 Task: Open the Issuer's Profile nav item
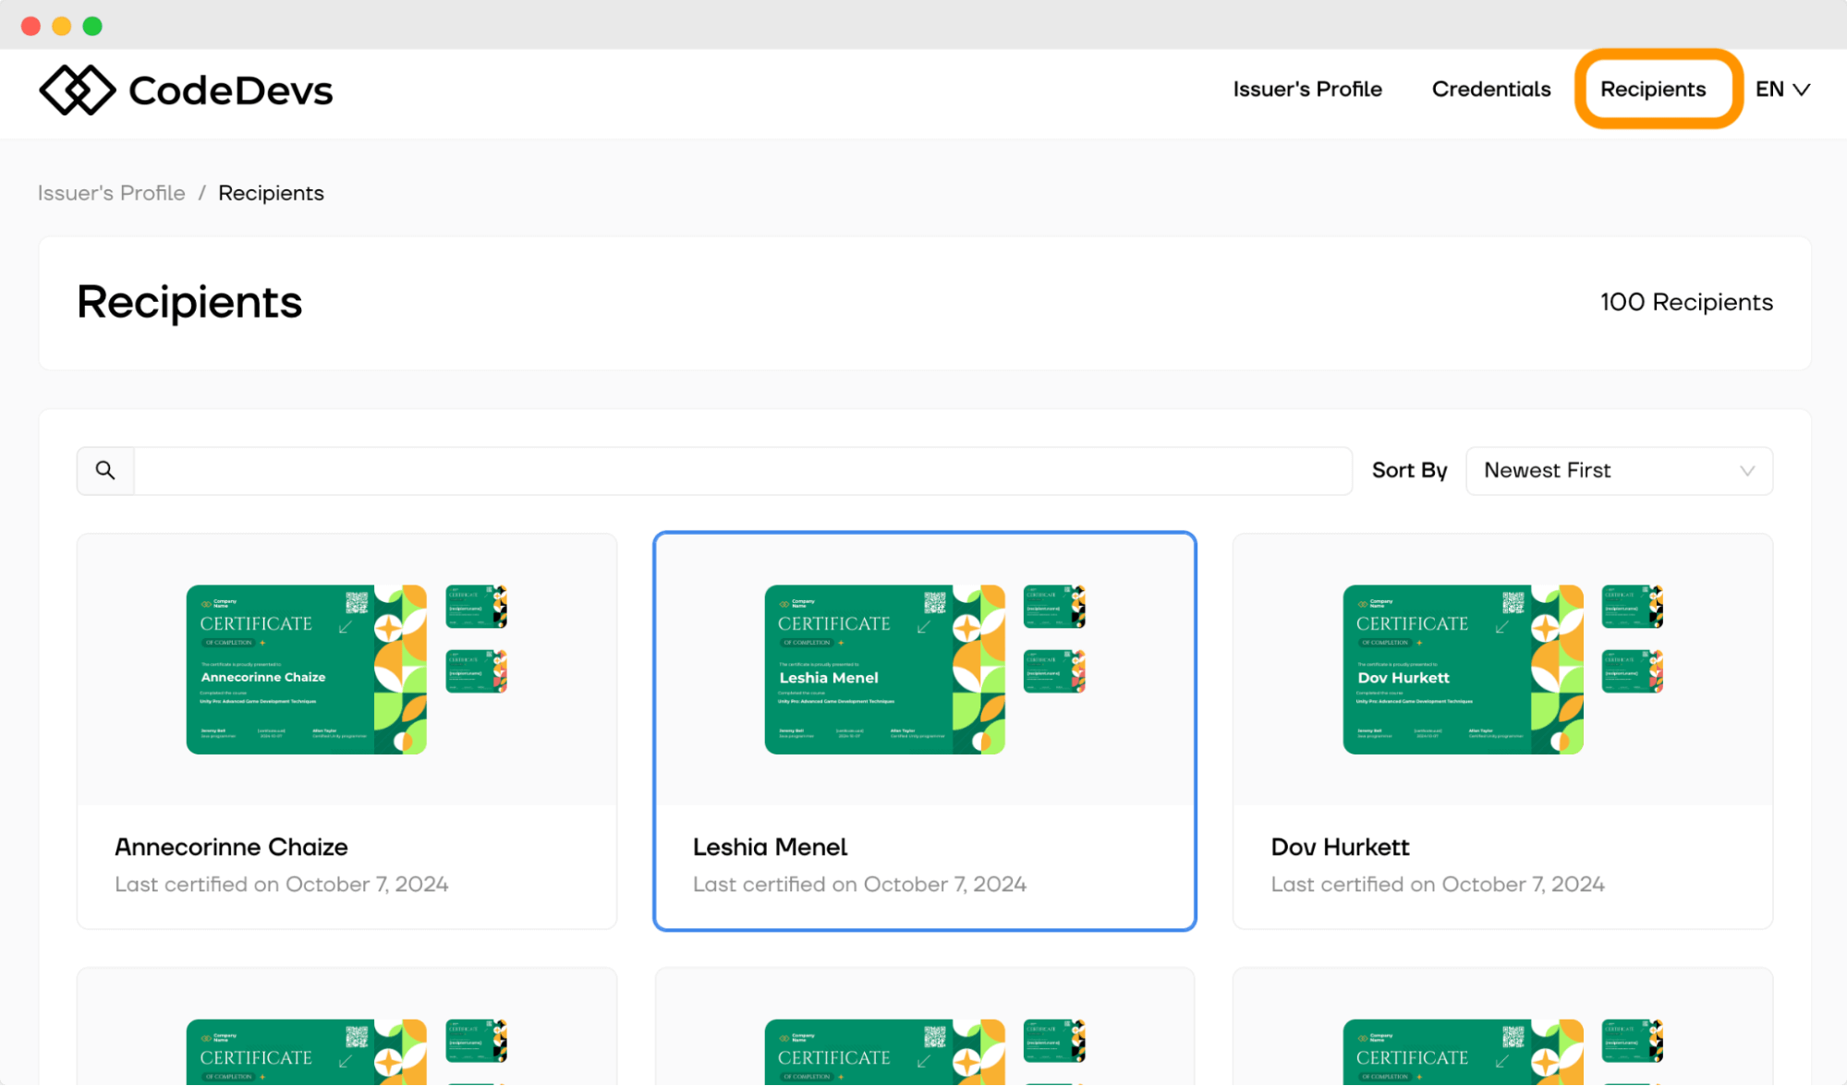[1307, 90]
